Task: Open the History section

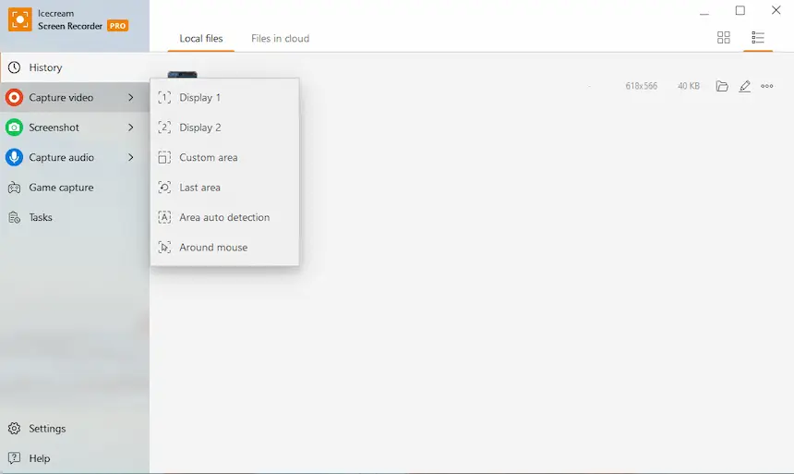Action: pos(75,67)
